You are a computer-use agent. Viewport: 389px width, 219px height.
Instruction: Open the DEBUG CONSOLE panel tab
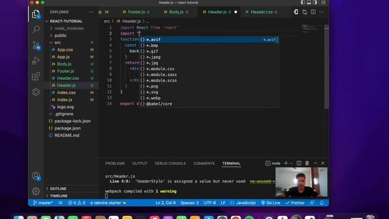[x=170, y=164]
